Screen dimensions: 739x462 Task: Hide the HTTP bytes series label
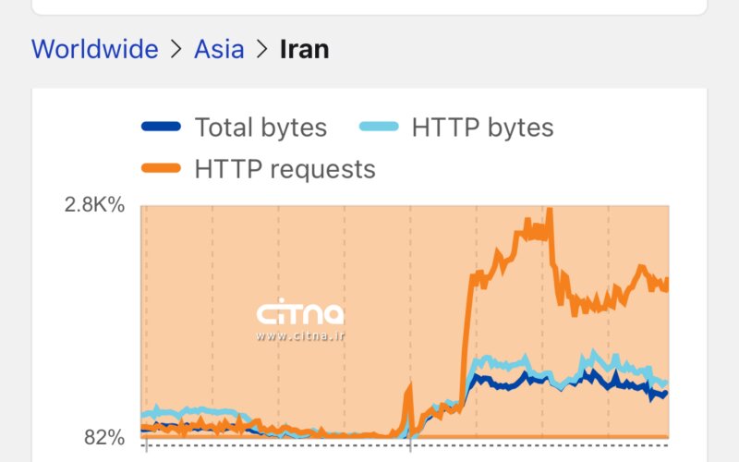pos(482,128)
